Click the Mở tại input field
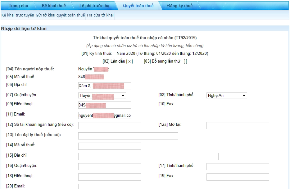This screenshot has width=290, height=189. [x=238, y=125]
